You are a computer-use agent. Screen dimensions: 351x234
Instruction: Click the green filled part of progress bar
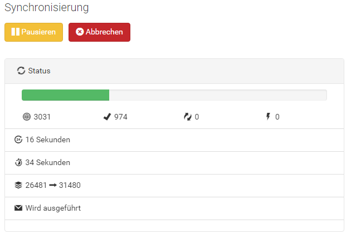pos(65,95)
